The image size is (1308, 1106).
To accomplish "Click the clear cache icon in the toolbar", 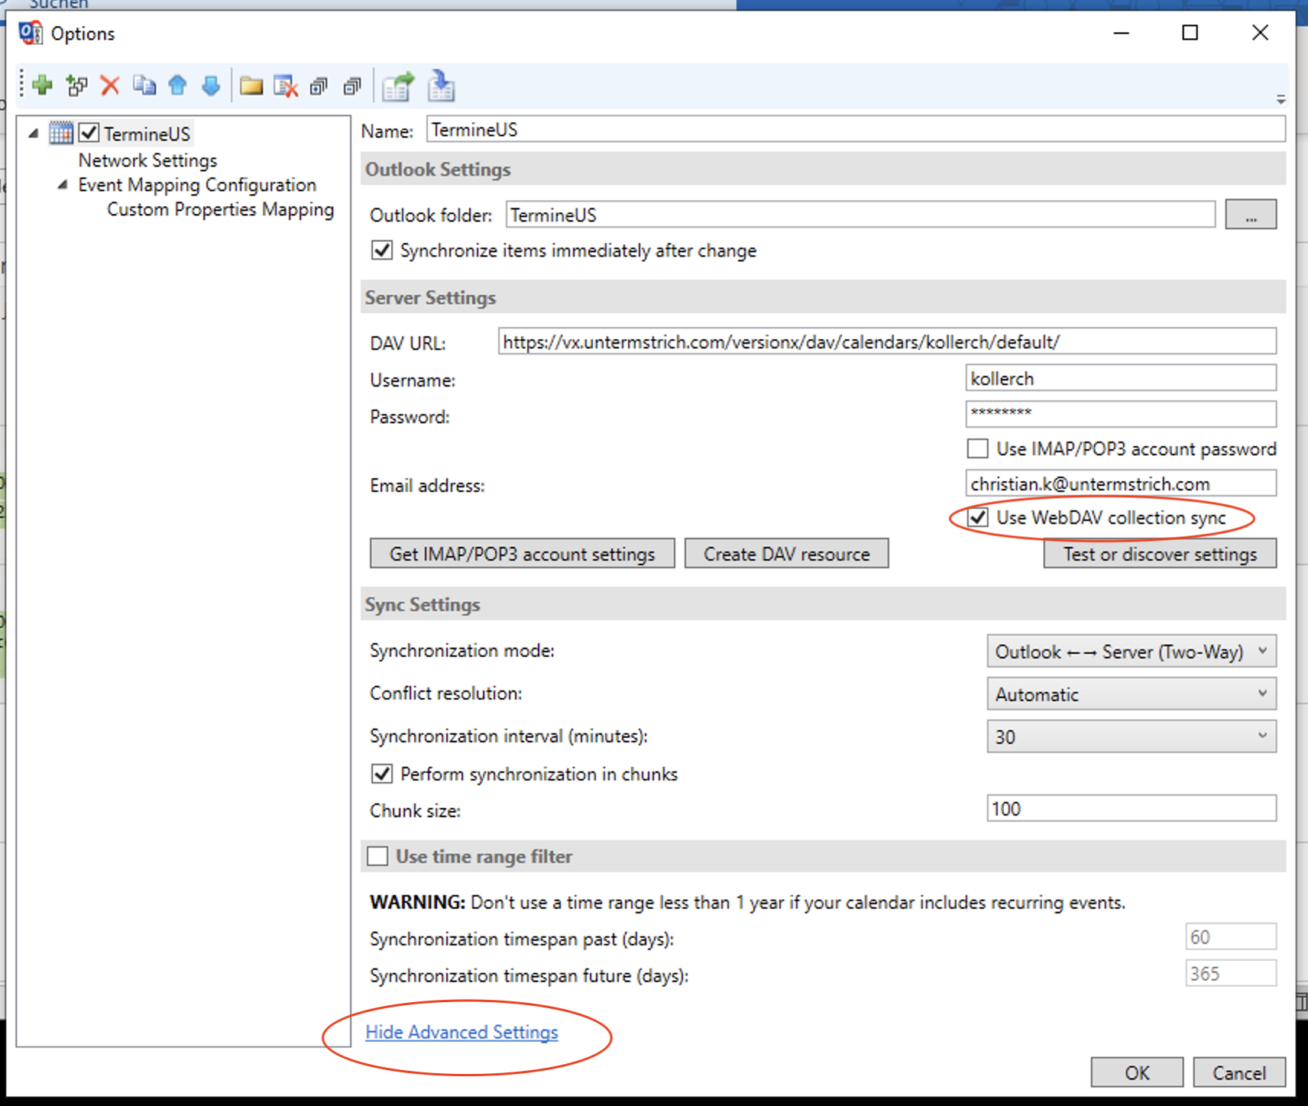I will (x=286, y=86).
